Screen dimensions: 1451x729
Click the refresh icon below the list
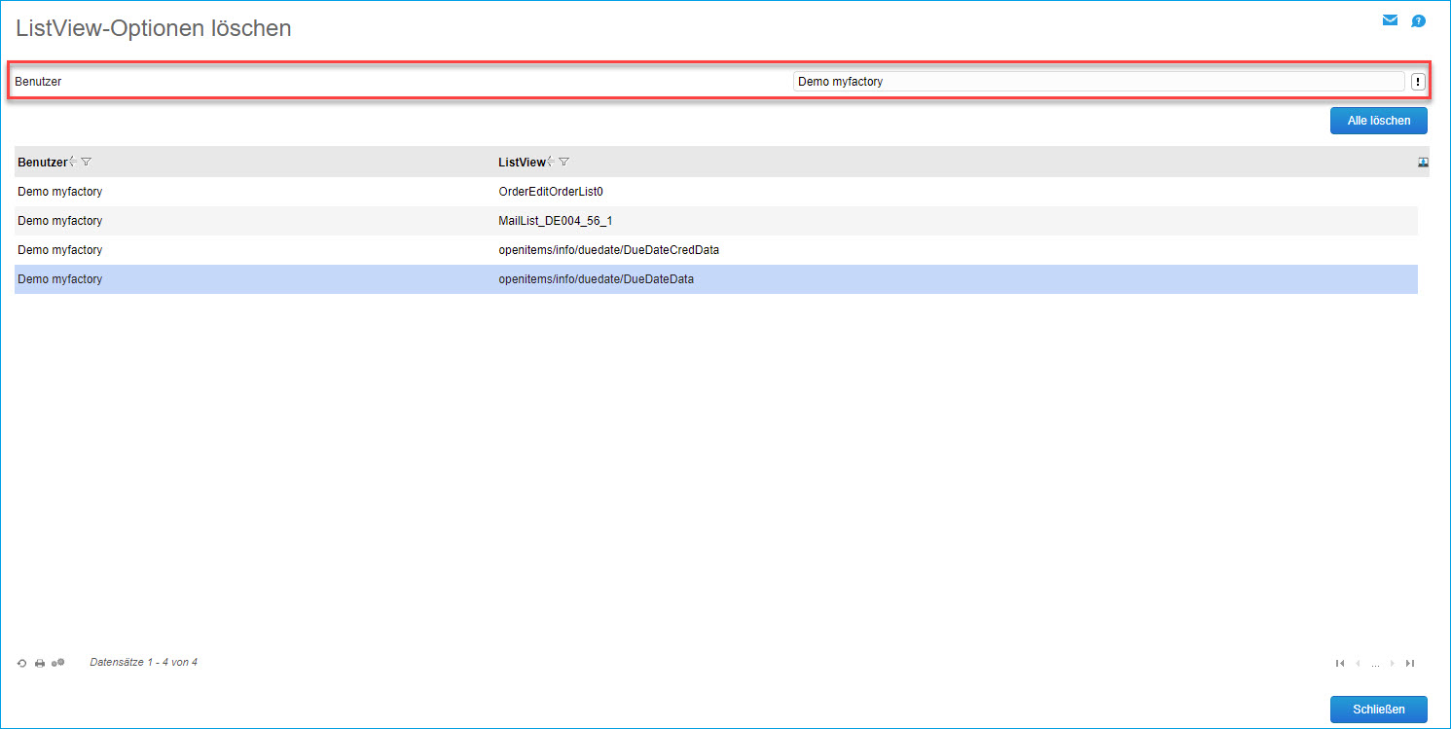click(22, 663)
